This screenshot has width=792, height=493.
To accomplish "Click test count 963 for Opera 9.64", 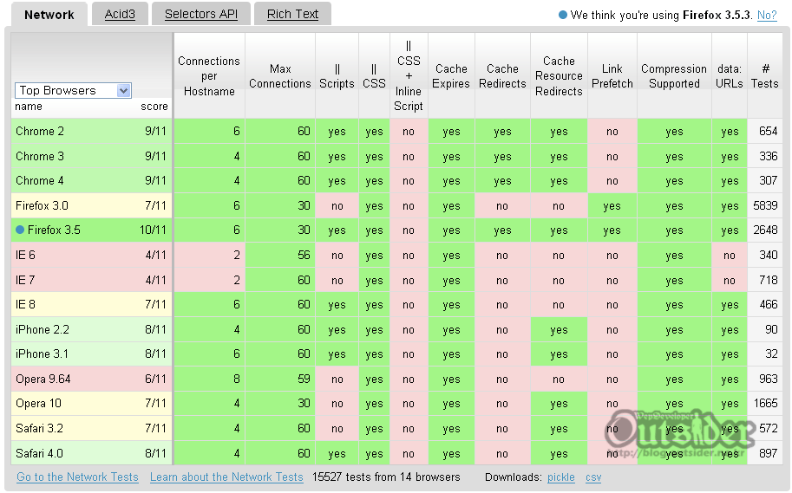I will (x=769, y=379).
